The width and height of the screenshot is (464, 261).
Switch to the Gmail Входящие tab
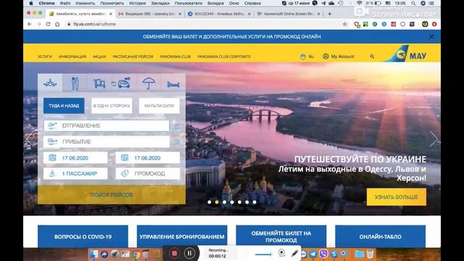(x=149, y=14)
